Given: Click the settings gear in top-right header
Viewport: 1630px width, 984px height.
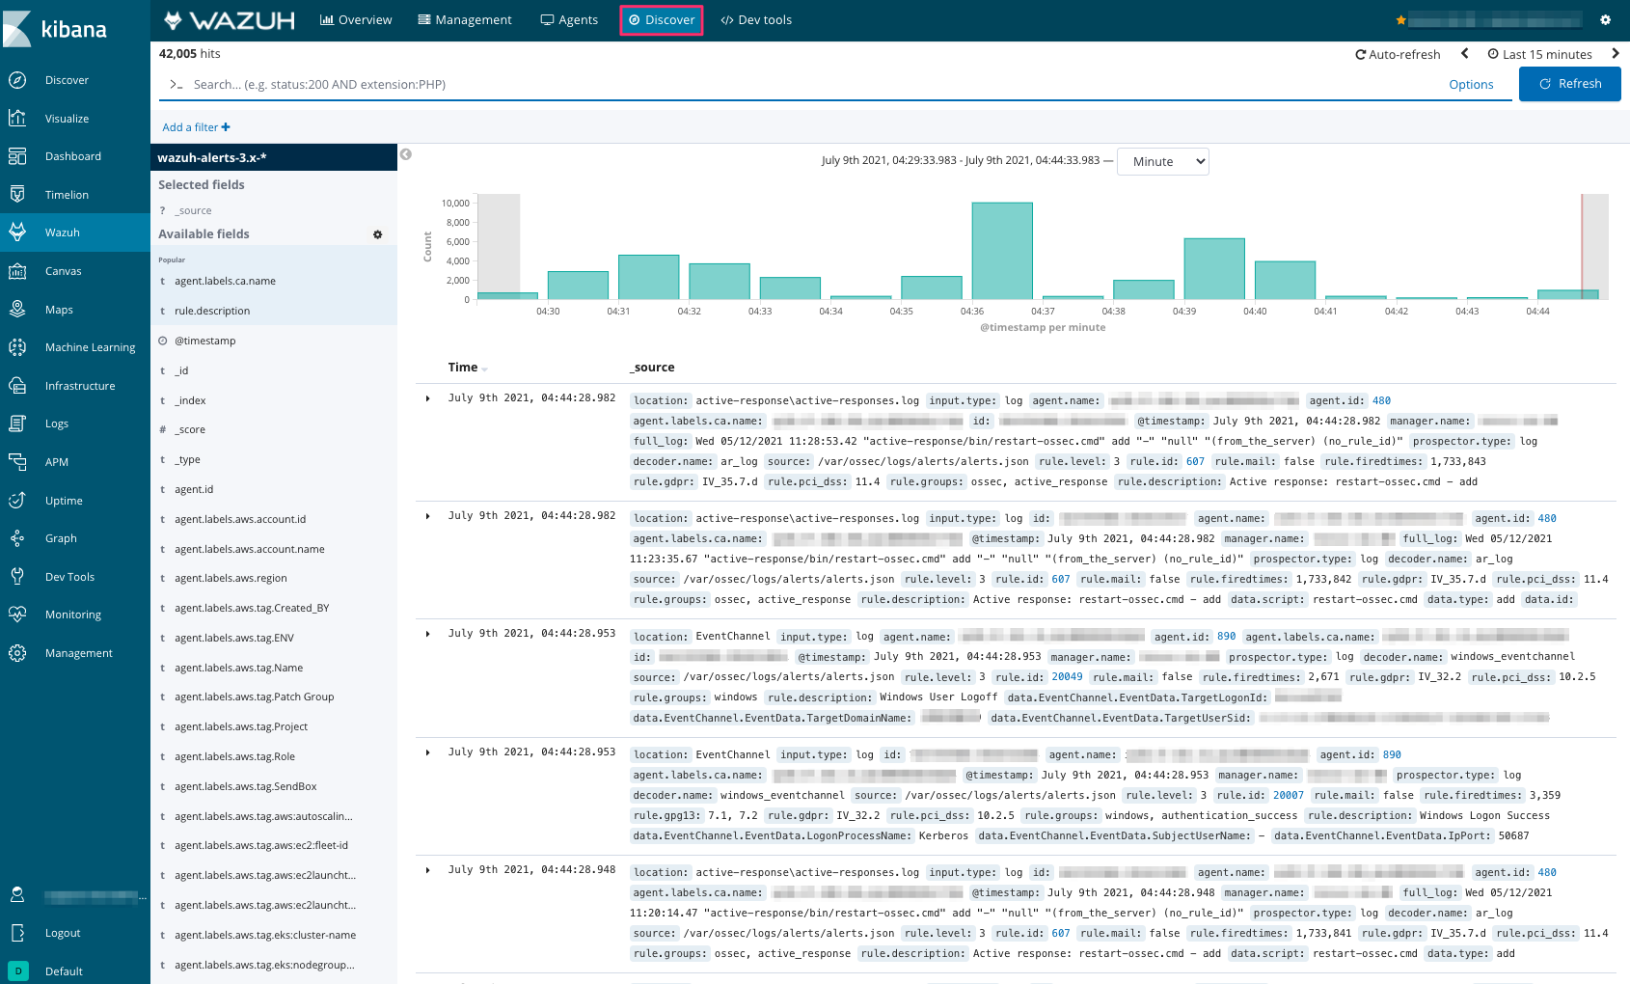Looking at the screenshot, I should point(1605,20).
